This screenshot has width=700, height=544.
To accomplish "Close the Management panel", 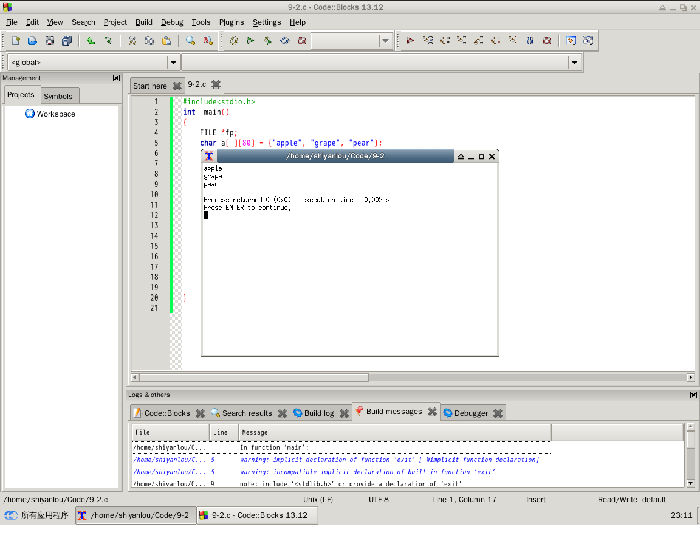I will point(117,78).
